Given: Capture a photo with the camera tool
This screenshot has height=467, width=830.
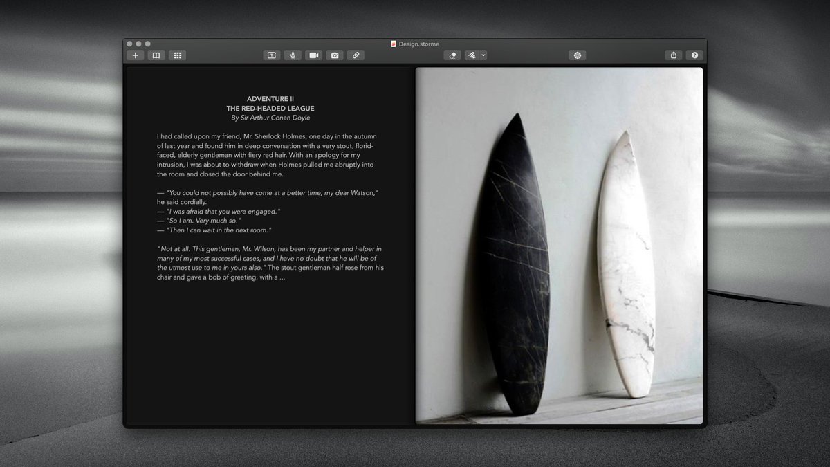Looking at the screenshot, I should (334, 55).
